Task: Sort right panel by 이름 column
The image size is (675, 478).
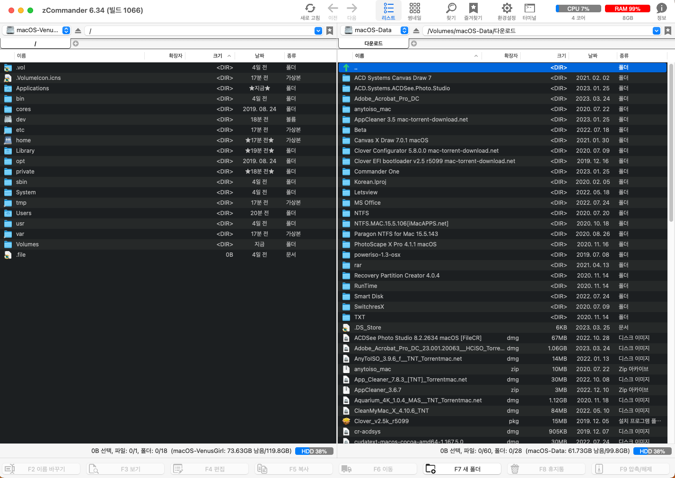Action: tap(416, 56)
